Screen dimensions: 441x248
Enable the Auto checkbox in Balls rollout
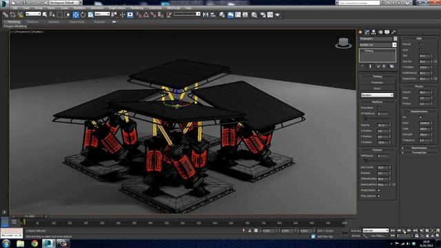(x=420, y=50)
